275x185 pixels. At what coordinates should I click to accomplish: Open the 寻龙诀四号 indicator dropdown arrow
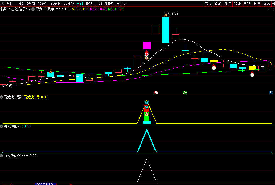coord(2,126)
